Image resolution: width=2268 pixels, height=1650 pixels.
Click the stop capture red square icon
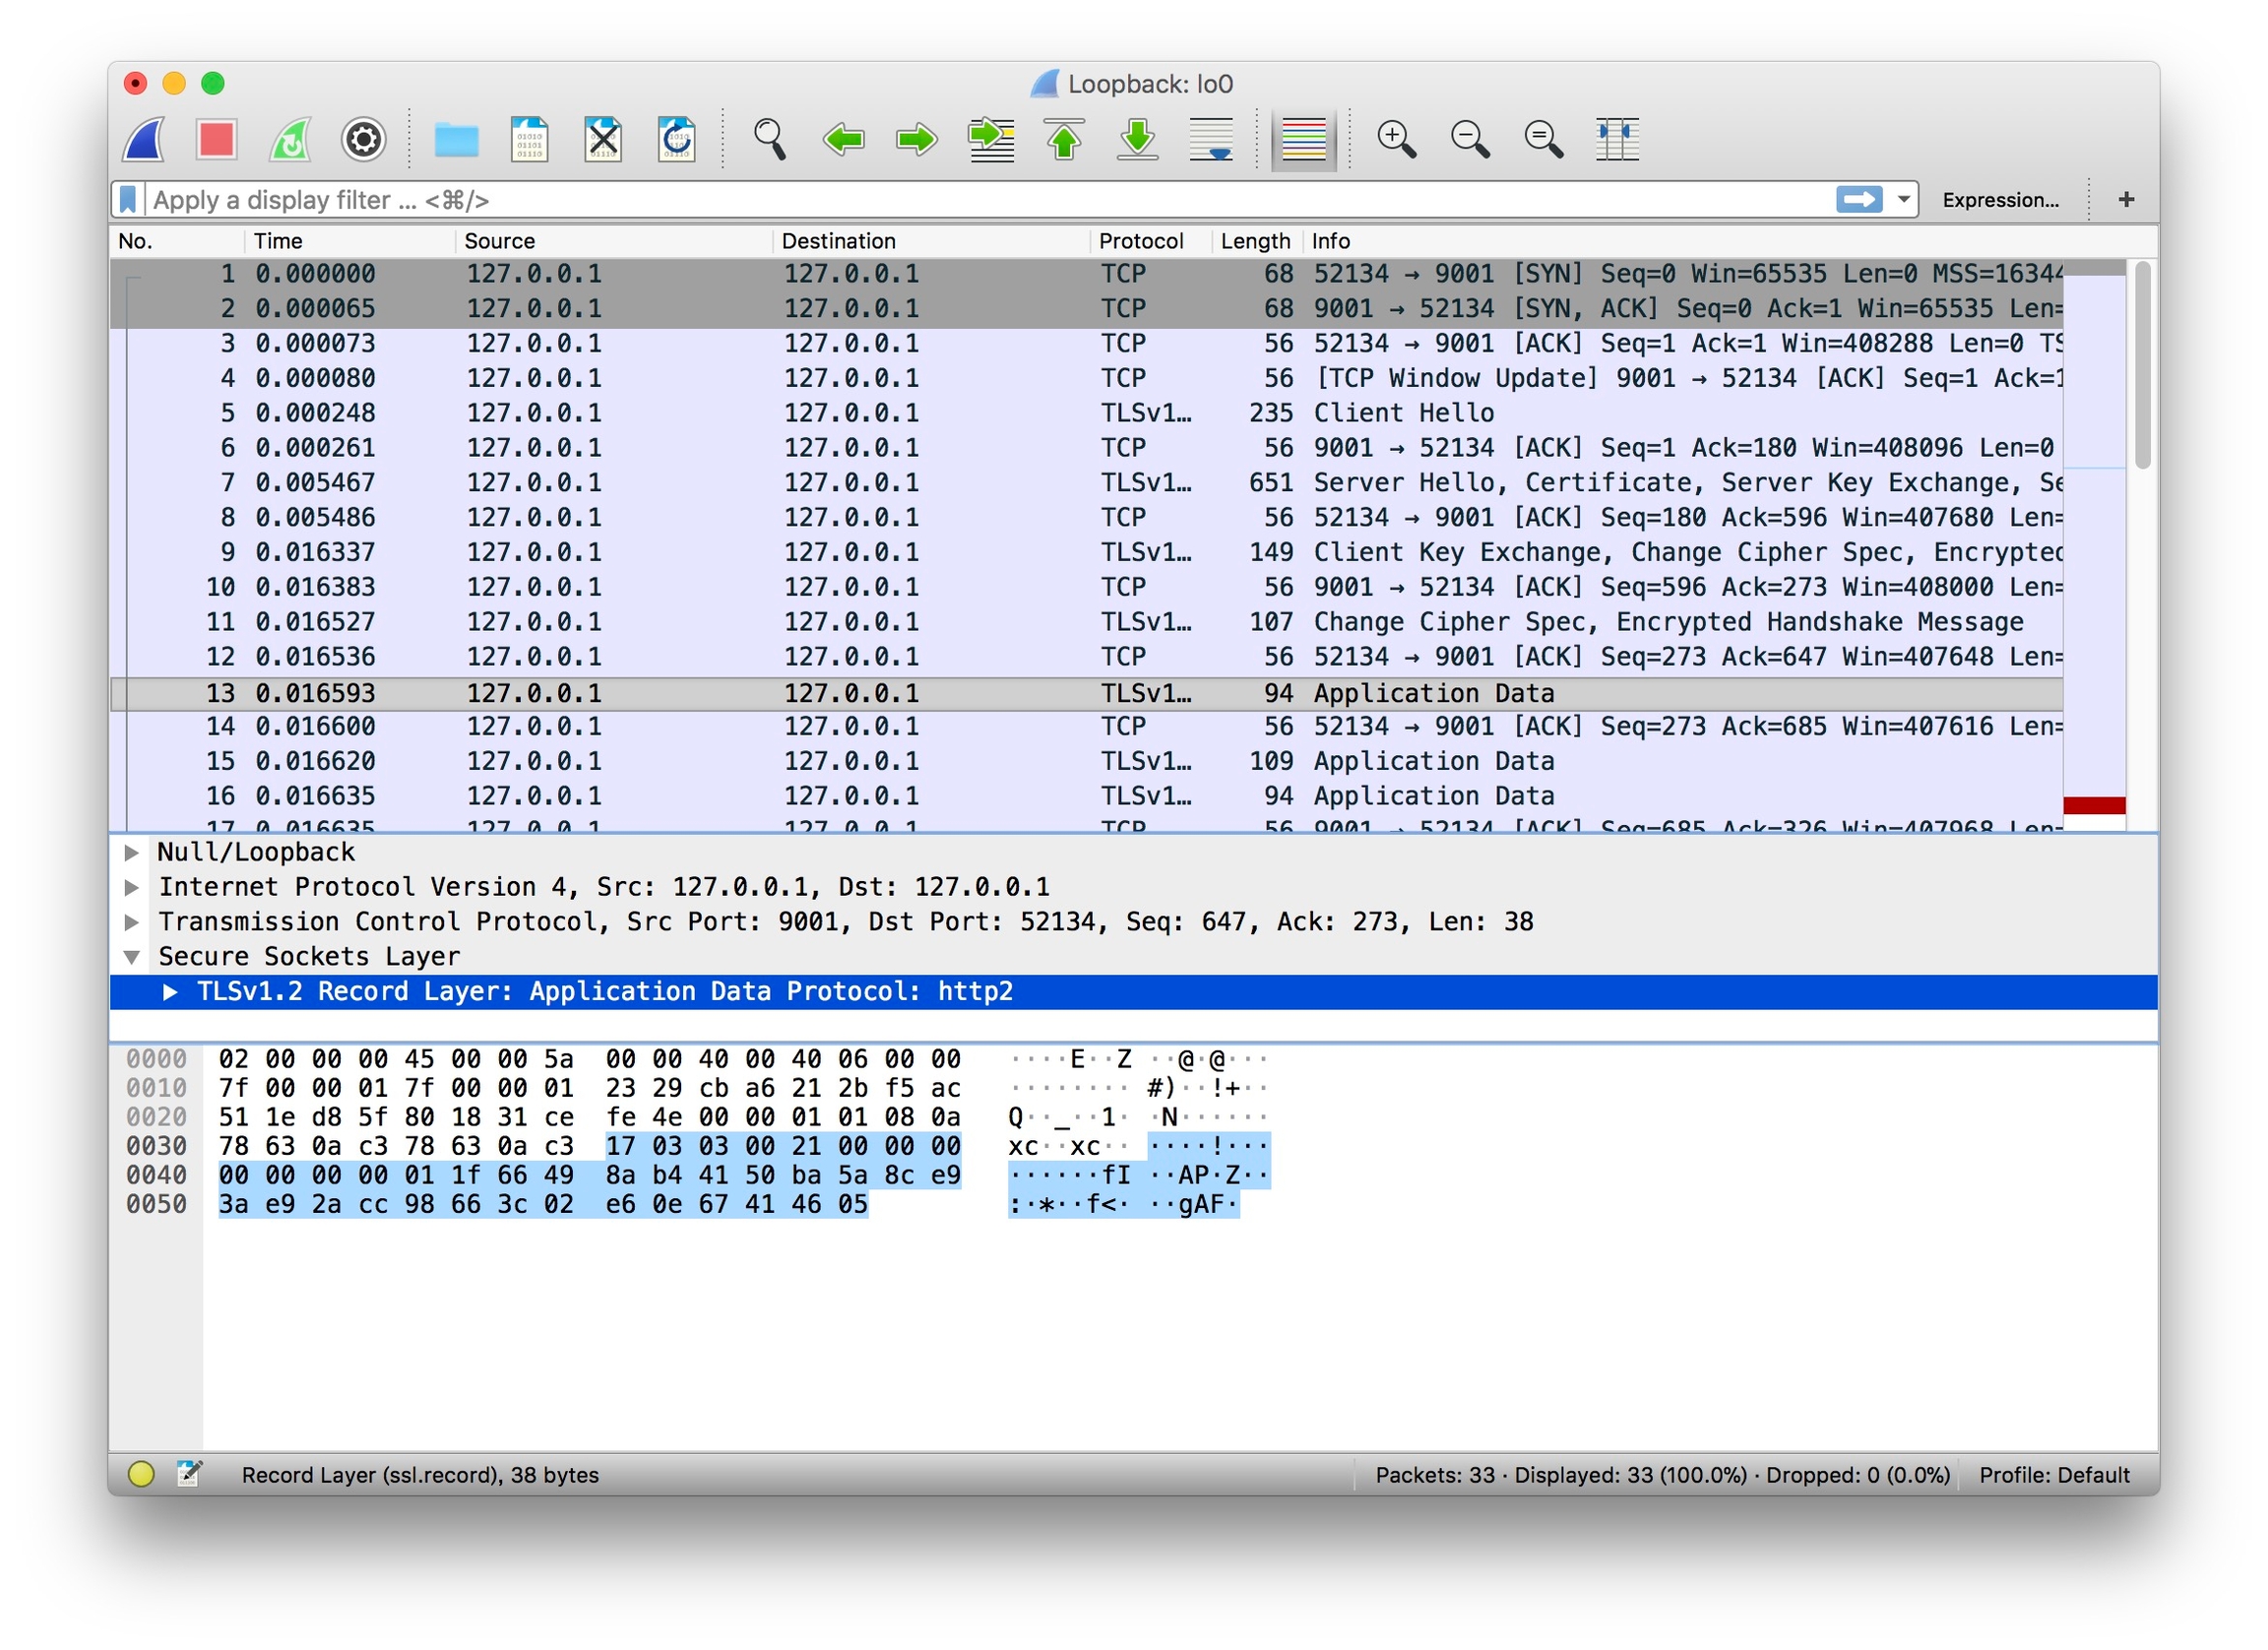click(216, 139)
